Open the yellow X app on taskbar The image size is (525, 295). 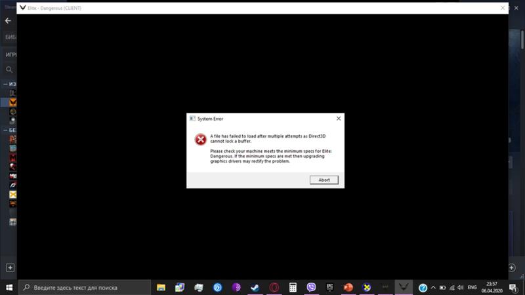(x=367, y=288)
